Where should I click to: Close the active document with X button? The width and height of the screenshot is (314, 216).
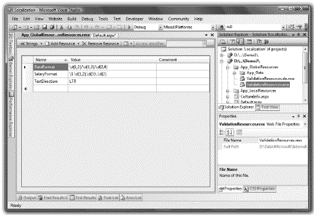pyautogui.click(x=212, y=35)
